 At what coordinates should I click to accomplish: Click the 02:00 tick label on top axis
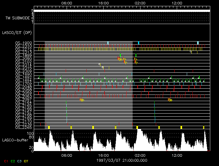(x=140, y=2)
